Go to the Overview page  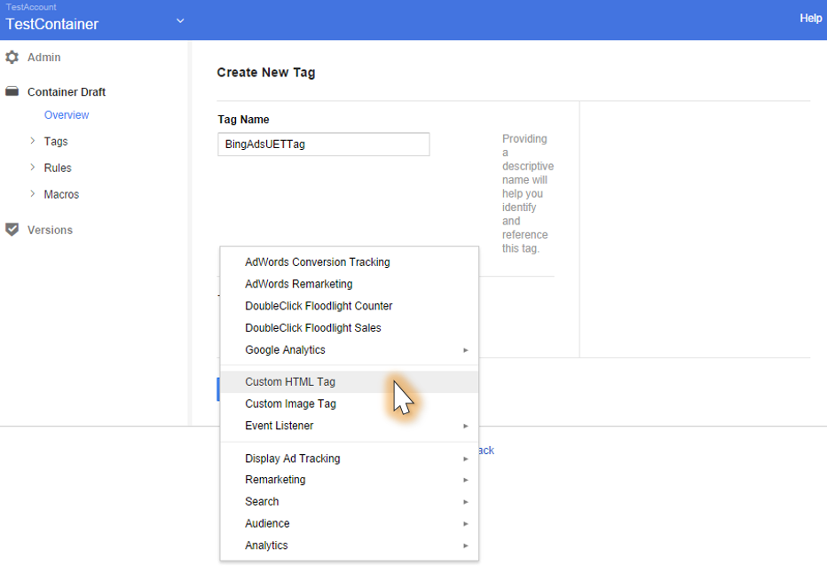[67, 115]
